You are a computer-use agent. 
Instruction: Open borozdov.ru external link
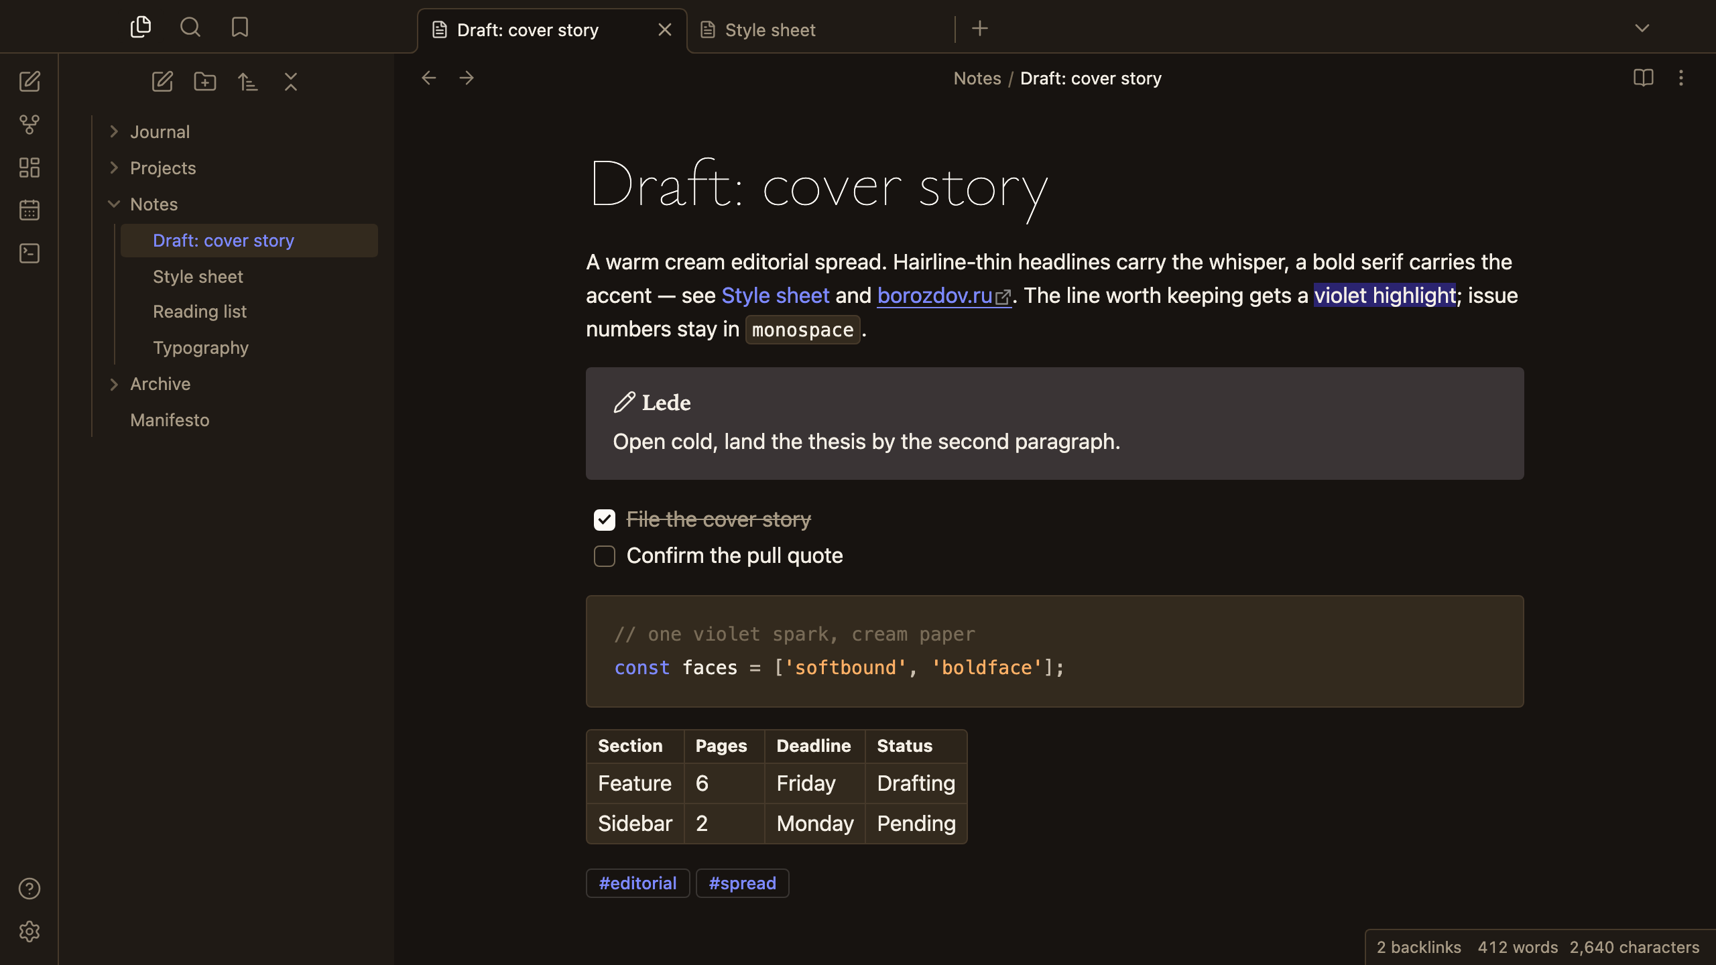click(x=944, y=296)
